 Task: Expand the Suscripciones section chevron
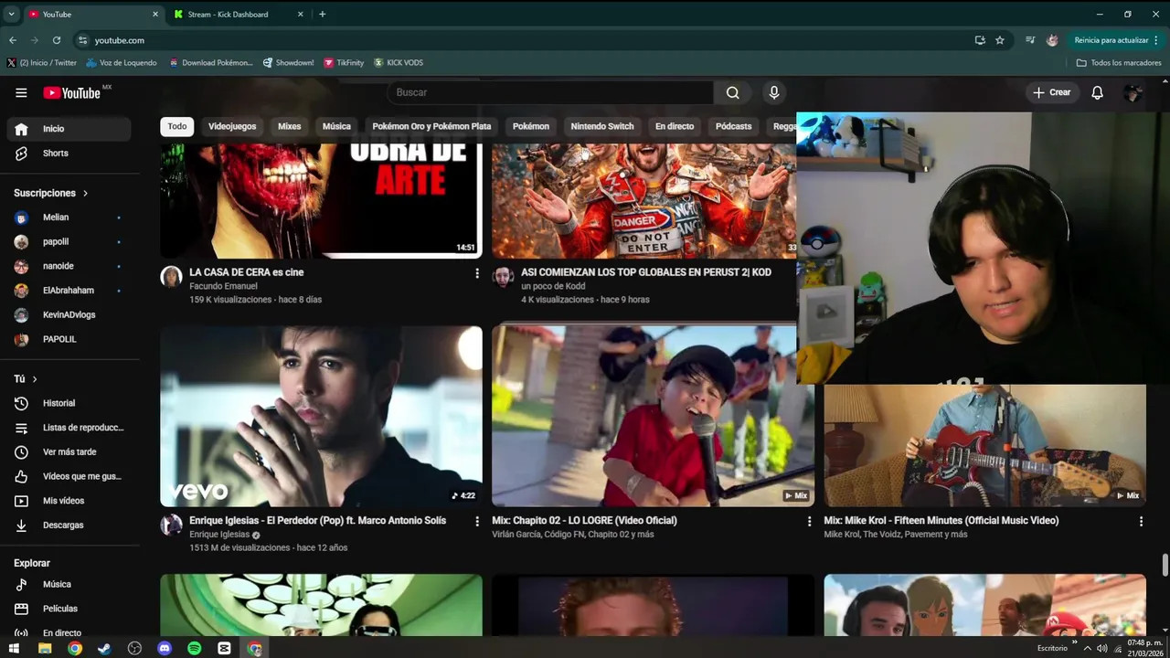[x=85, y=194]
